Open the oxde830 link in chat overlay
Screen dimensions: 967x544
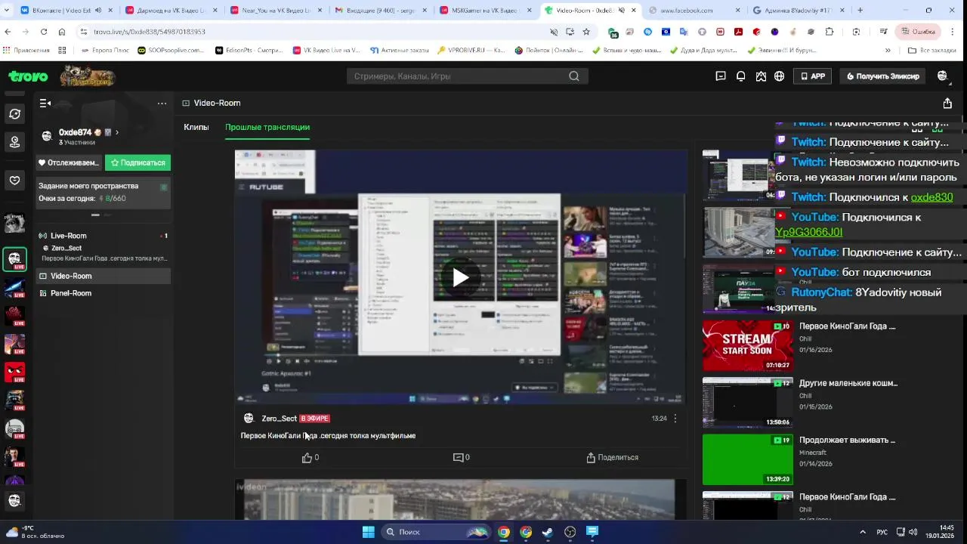931,197
